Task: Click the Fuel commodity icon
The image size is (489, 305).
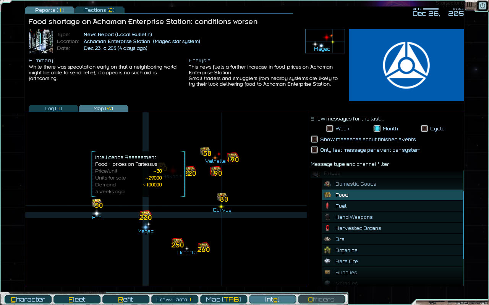Action: pos(327,206)
